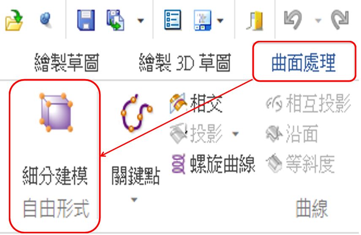Screen dimensions: 361x235
Task: Click the blue sphere icon next to Open
Action: point(46,20)
